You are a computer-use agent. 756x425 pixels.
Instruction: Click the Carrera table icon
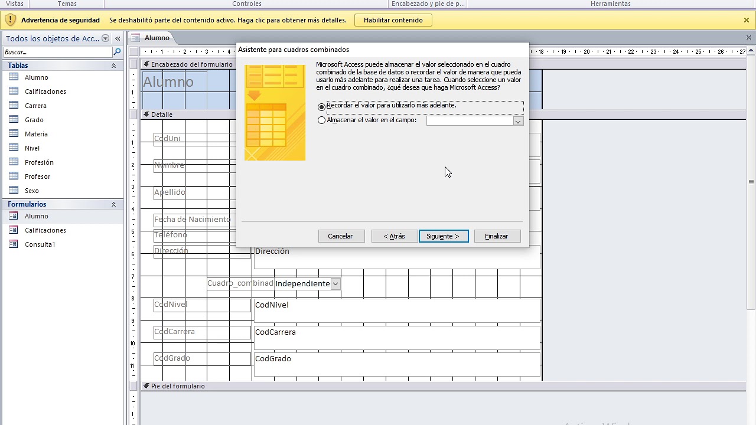pos(14,106)
